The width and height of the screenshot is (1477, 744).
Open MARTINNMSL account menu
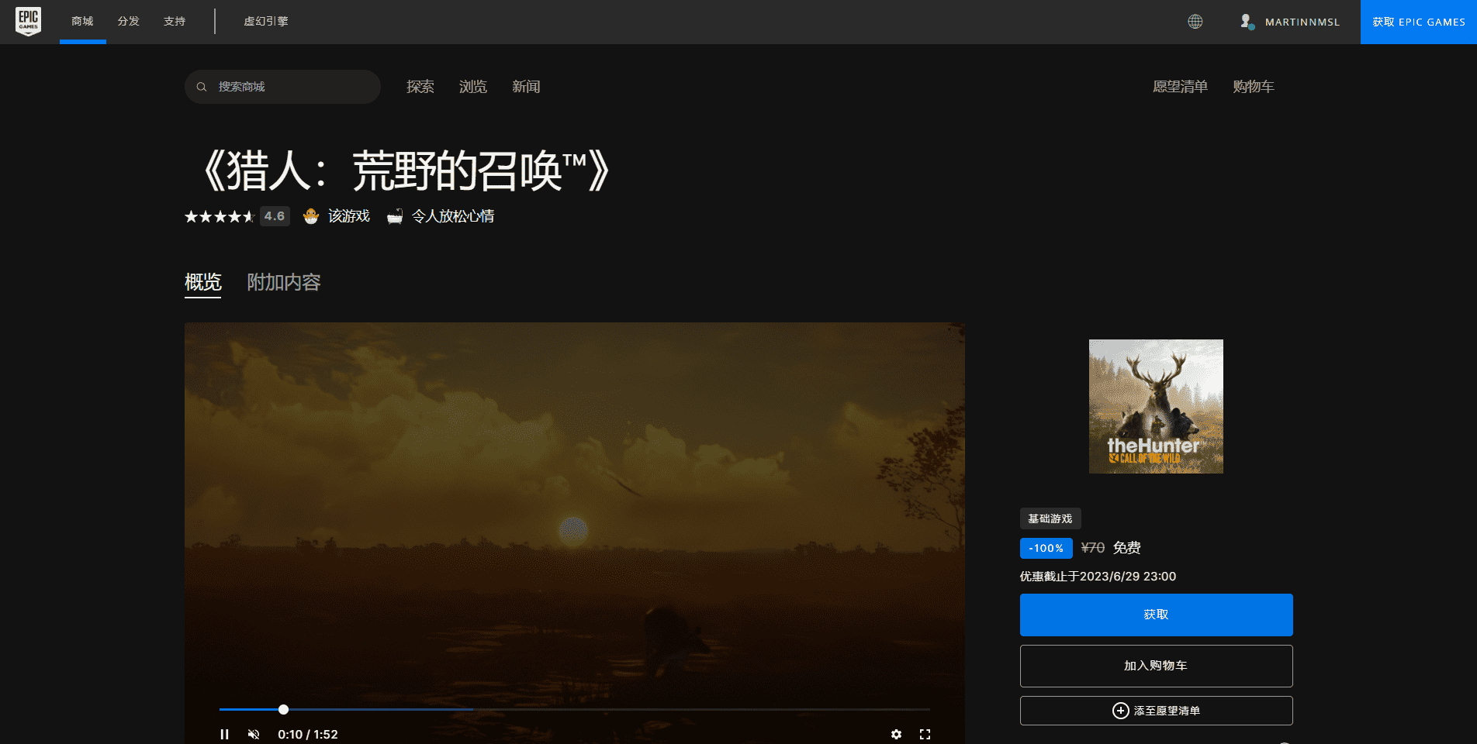click(1302, 22)
